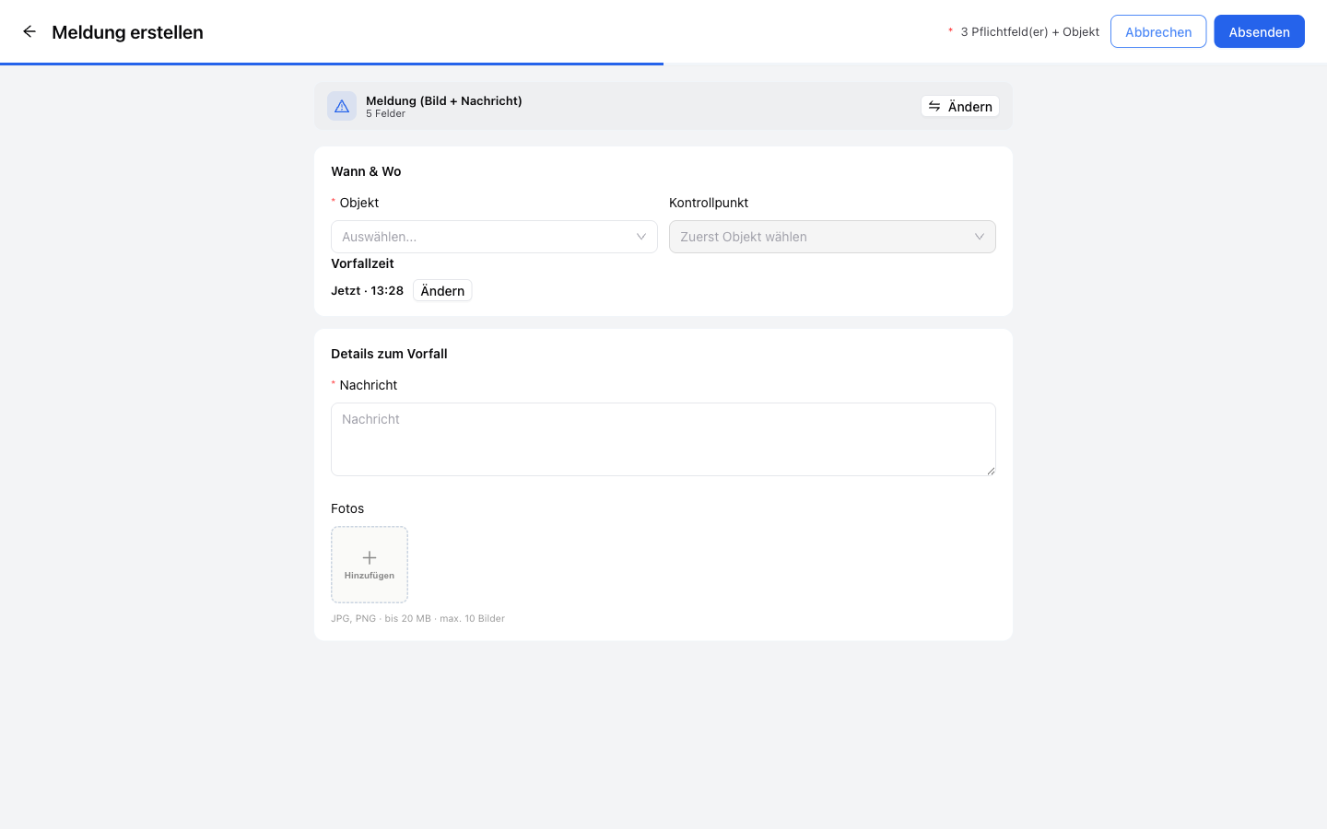Click the resize handle of Nachricht textarea
1327x829 pixels.
pos(991,471)
